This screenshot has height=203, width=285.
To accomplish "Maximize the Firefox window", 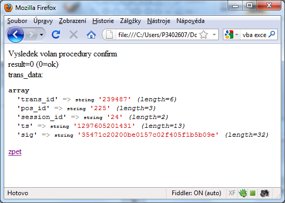I will click(x=250, y=6).
